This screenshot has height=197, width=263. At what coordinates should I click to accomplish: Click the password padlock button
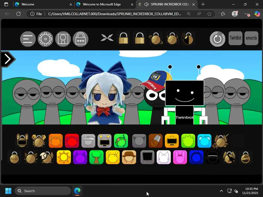pyautogui.click(x=80, y=39)
